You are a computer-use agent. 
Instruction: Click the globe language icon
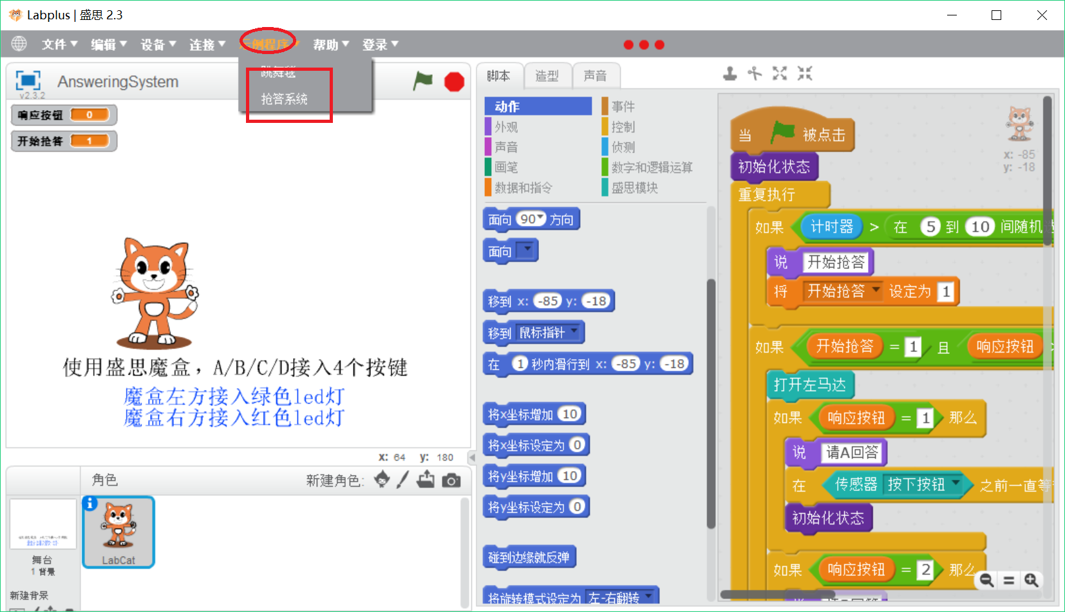(x=19, y=43)
